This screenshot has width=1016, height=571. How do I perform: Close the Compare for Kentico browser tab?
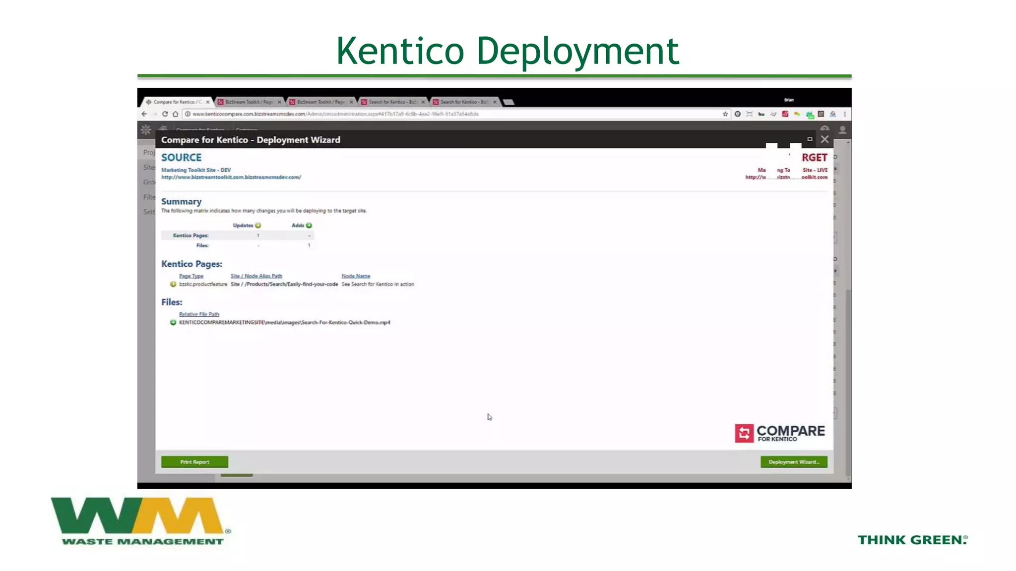208,102
